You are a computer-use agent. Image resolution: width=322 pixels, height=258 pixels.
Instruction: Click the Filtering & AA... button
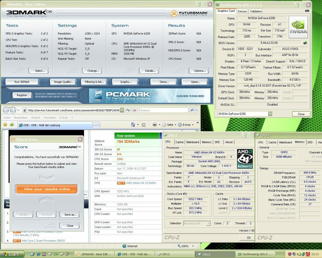(94, 82)
